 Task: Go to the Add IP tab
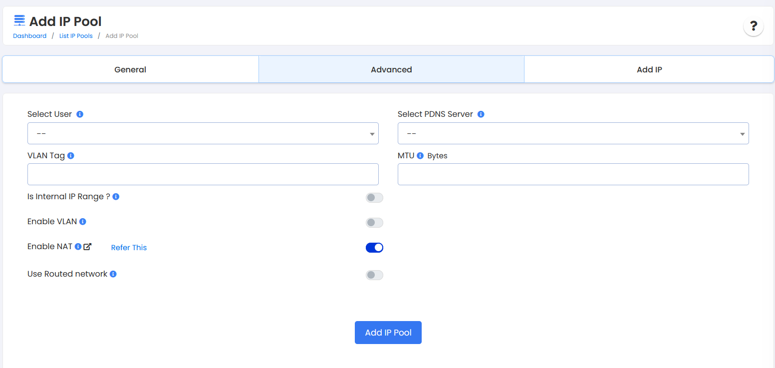(649, 70)
